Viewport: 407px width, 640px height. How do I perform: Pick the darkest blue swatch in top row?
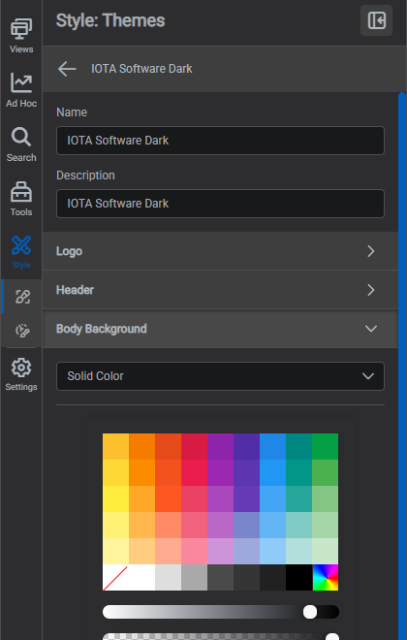273,446
